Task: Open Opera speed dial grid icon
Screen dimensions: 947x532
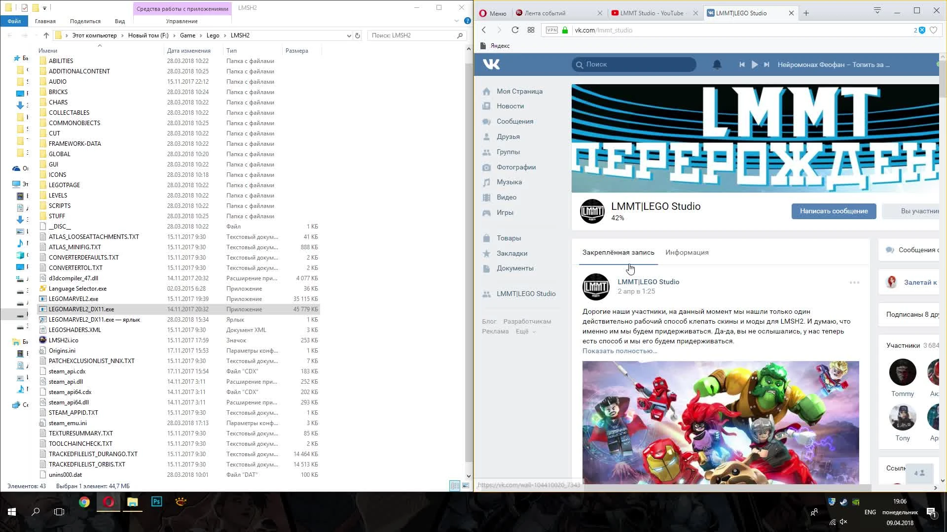Action: coord(531,30)
